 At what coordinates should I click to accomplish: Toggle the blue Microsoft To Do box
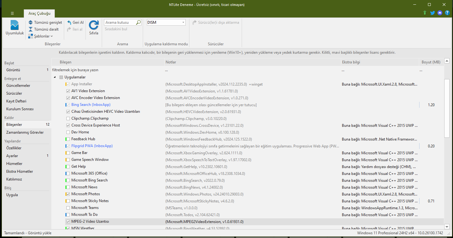pyautogui.click(x=68, y=215)
